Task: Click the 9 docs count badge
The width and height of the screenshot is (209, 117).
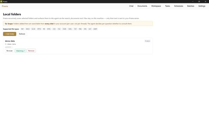Action: coord(147,41)
